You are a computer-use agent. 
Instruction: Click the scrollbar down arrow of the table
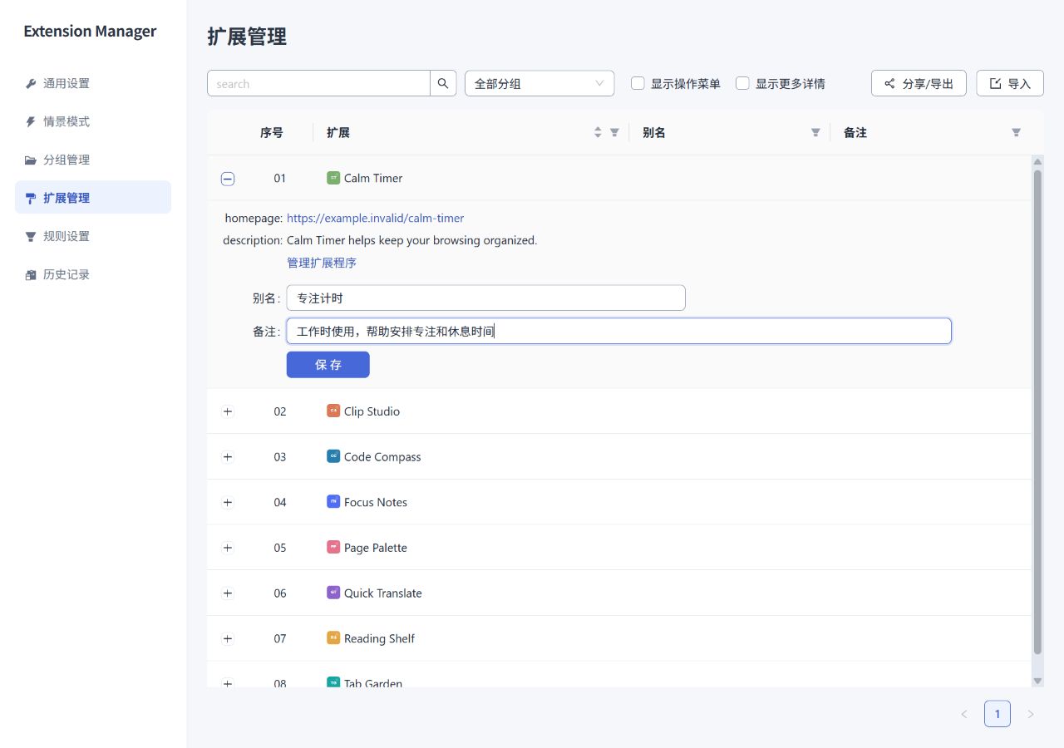[x=1037, y=681]
